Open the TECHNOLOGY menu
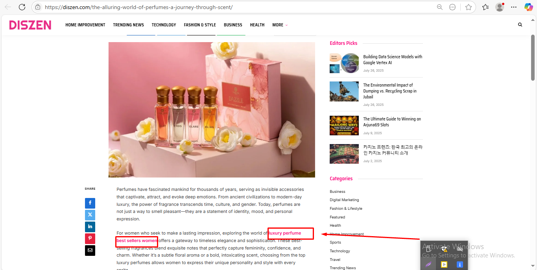The width and height of the screenshot is (537, 270). (164, 25)
